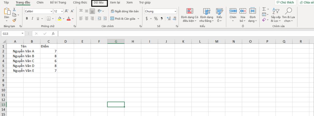The height and width of the screenshot is (116, 314).
Task: Click the Cut scissors icon
Action: 14,9
